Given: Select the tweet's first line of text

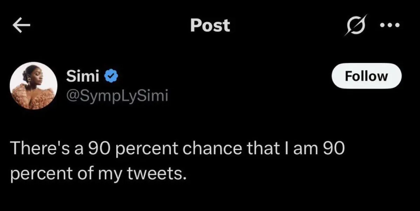Looking at the screenshot, I should (178, 150).
